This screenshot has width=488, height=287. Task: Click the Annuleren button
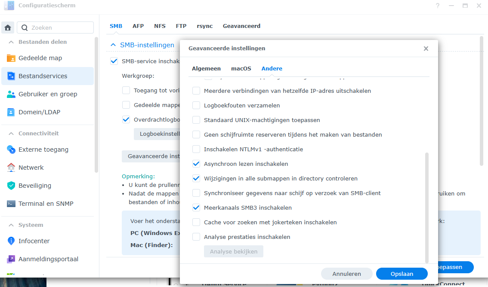pyautogui.click(x=347, y=274)
